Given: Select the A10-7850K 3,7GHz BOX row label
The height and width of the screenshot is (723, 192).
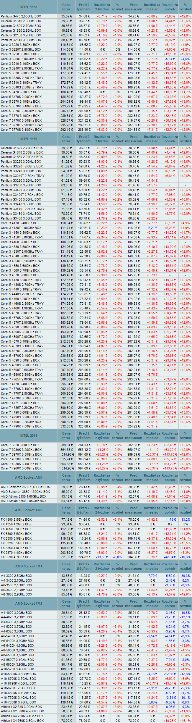Looking at the screenshot, I should point(18,703).
